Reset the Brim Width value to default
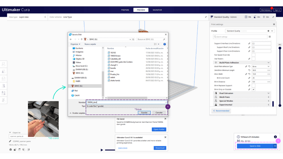This screenshot has height=159, width=283. (249, 74)
